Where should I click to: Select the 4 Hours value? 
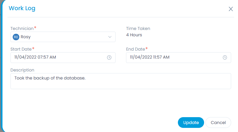point(134,35)
